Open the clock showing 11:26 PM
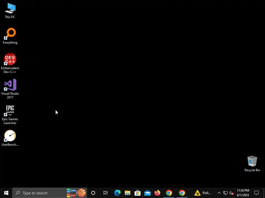The height and width of the screenshot is (198, 265). coord(243,193)
